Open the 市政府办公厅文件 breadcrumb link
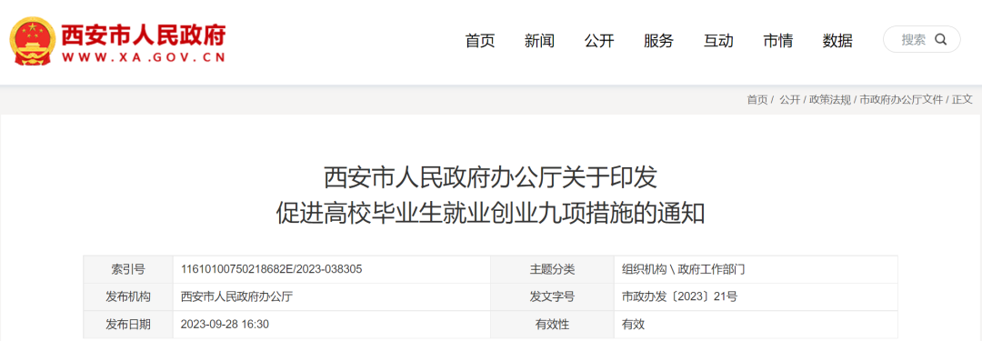Viewport: 982px width, 341px height. point(901,100)
